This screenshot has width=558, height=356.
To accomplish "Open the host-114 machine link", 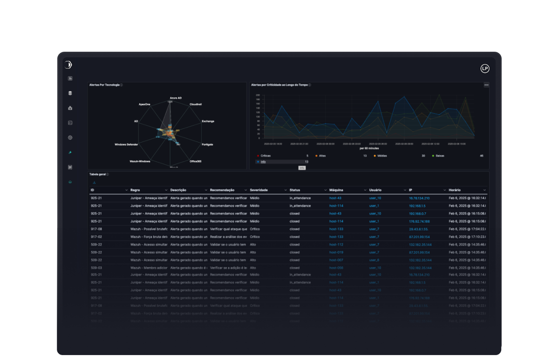I will pos(336,205).
